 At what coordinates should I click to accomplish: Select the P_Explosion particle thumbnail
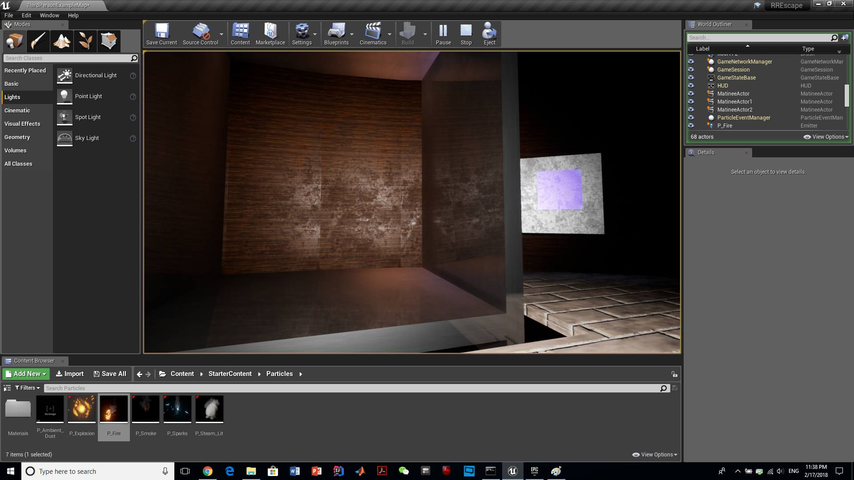coord(82,409)
